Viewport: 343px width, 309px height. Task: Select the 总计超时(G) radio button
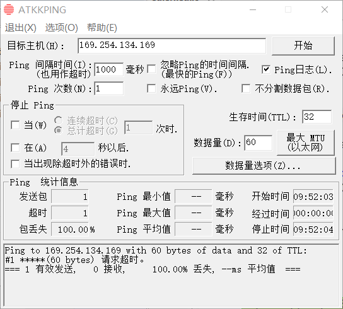click(x=59, y=131)
